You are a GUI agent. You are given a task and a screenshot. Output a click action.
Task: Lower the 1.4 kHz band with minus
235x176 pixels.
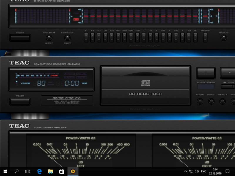150,40
